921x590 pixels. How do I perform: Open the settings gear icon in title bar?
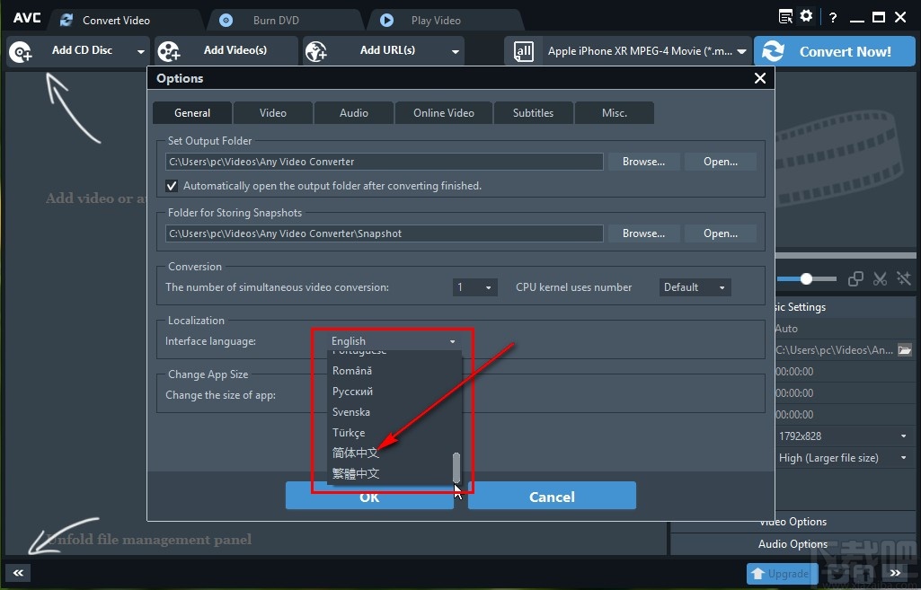coord(806,16)
